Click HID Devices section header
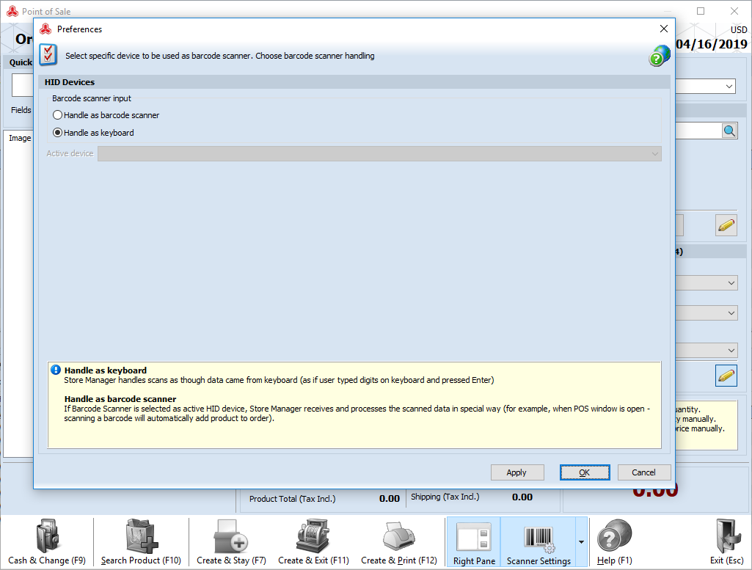 click(x=354, y=82)
